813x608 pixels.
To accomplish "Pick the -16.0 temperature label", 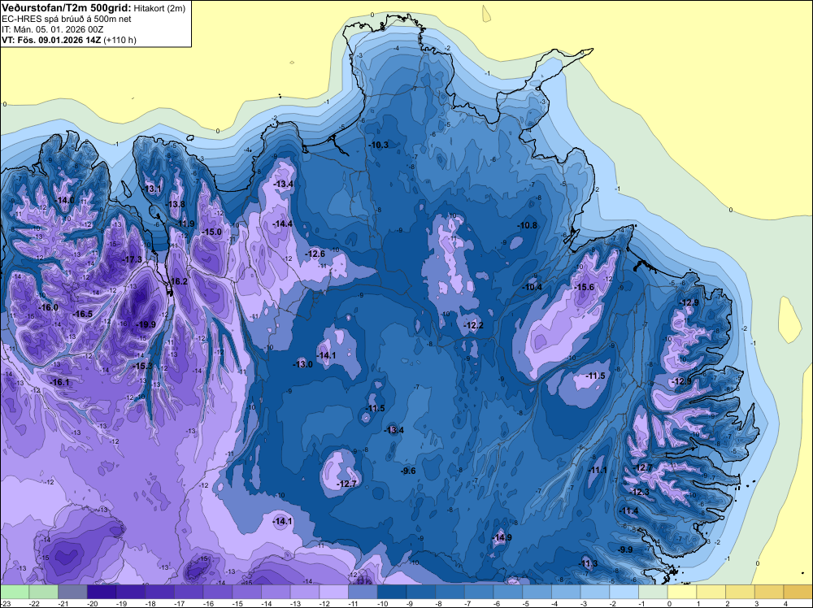I will 49,307.
